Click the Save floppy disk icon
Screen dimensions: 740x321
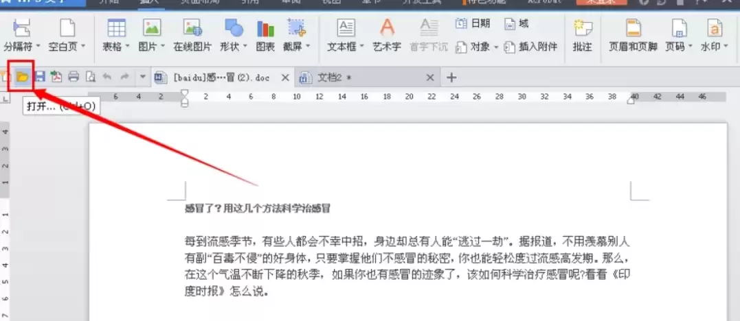point(40,77)
